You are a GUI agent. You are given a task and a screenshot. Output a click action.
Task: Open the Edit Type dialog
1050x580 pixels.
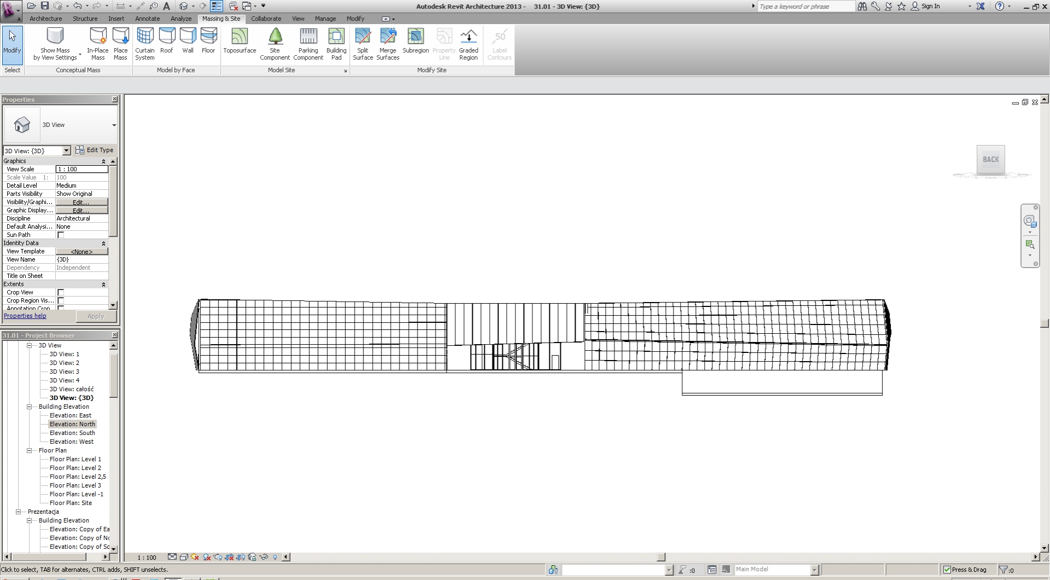click(x=94, y=150)
